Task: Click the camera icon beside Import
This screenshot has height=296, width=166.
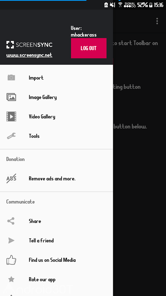Action: [11, 78]
